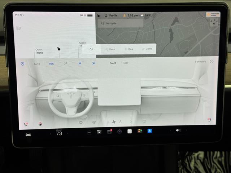
Task: Open the camera app icon
Action: 119,131
